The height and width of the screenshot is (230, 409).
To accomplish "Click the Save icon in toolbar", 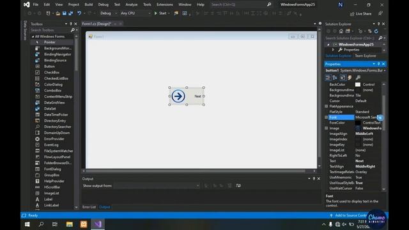I will tap(64, 13).
